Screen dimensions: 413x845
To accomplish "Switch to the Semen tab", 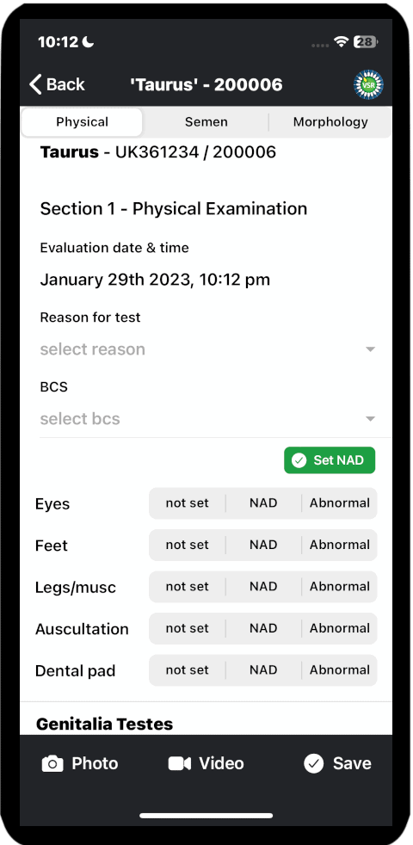I will point(206,122).
